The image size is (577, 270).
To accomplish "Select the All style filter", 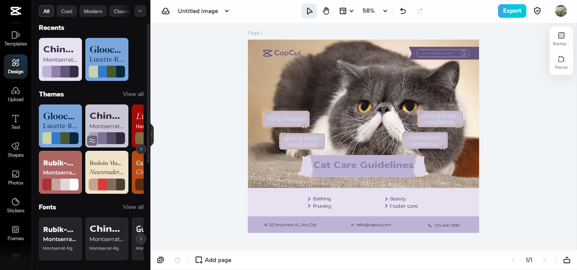I will pyautogui.click(x=46, y=11).
